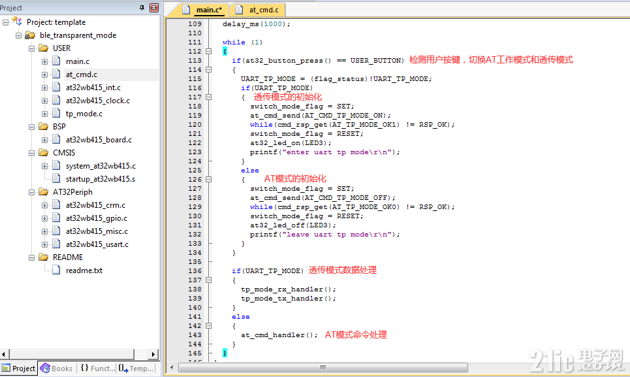
Task: Switch to the at_cmd.c editor tab
Action: coord(259,10)
